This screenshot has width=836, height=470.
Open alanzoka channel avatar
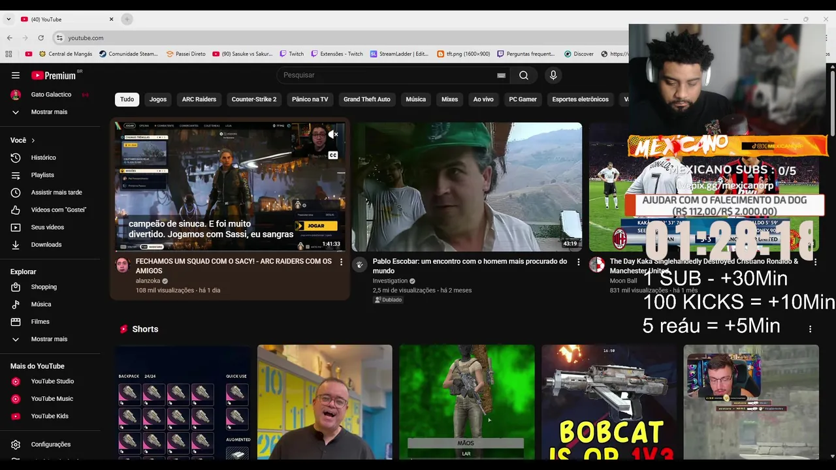(122, 264)
